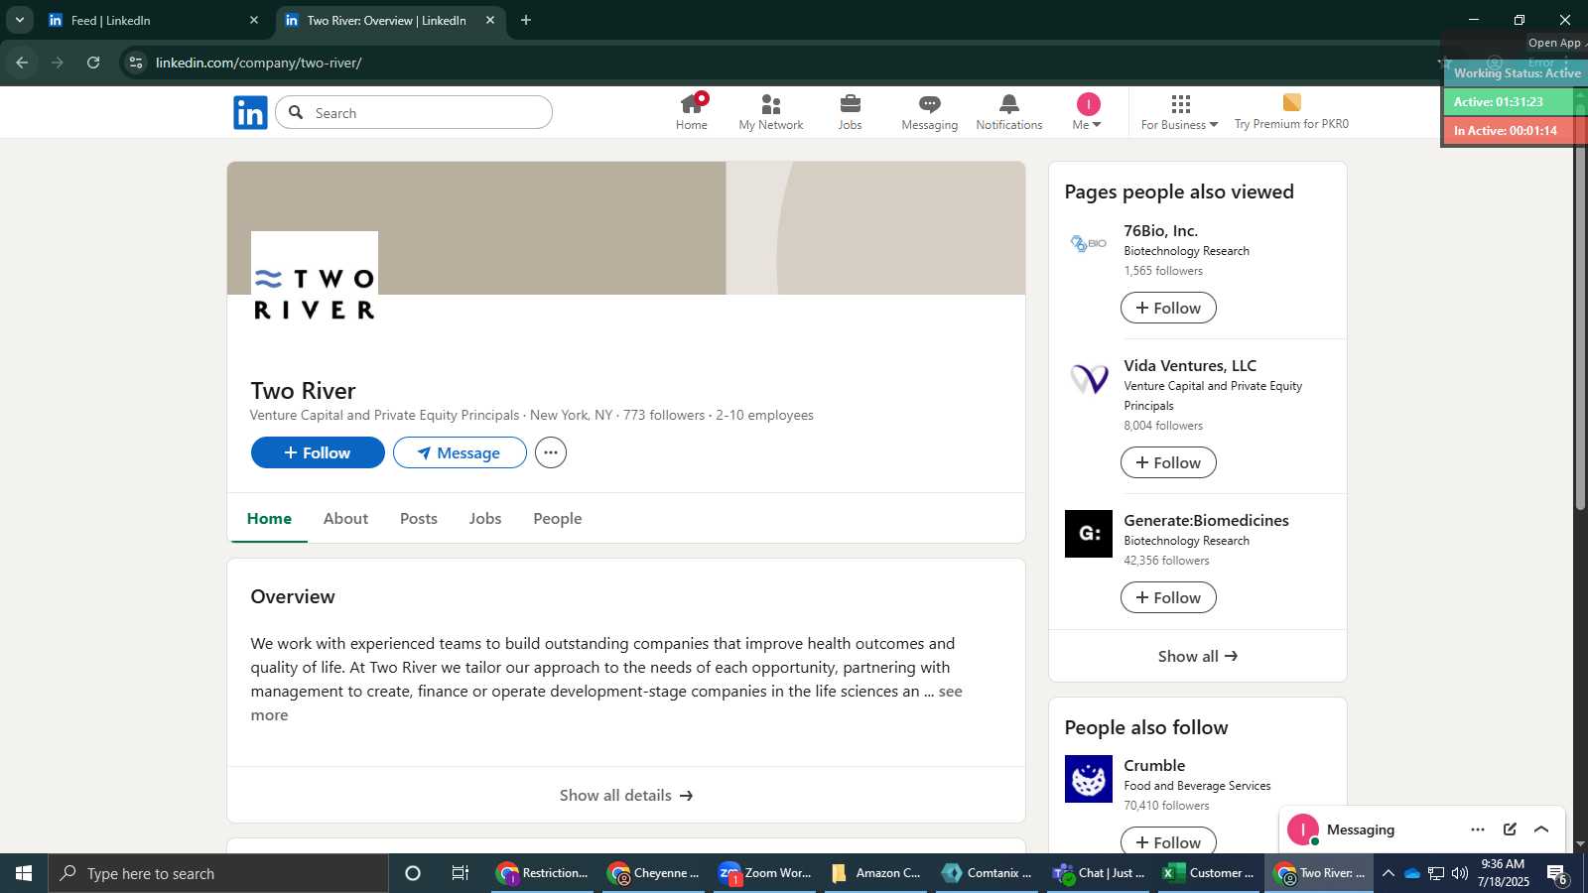Open a new browser tab
The height and width of the screenshot is (893, 1588).
[526, 20]
